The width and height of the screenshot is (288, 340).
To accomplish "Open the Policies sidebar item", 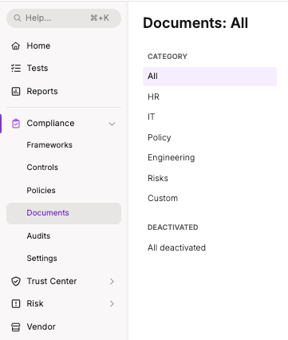I will 41,191.
